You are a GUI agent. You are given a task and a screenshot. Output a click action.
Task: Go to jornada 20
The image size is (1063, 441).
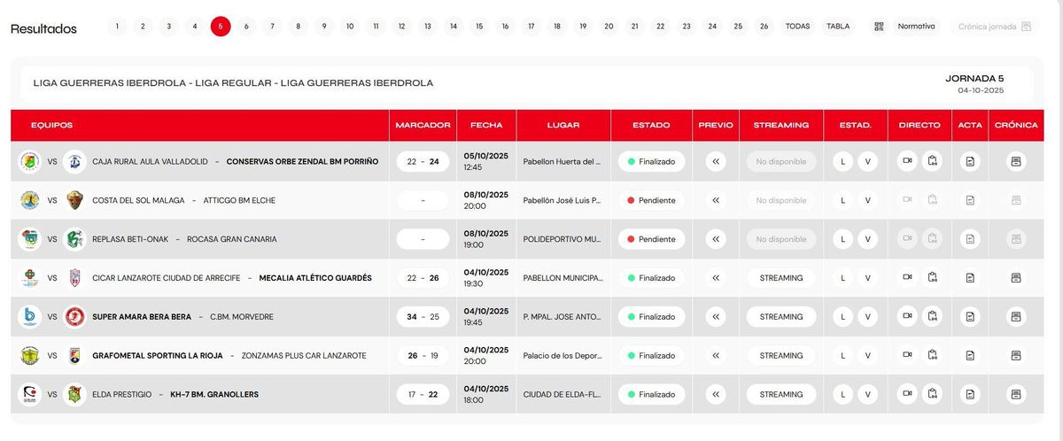609,27
